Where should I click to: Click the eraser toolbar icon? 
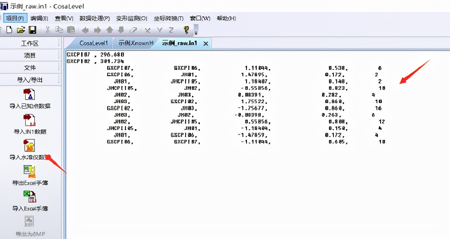point(133,30)
